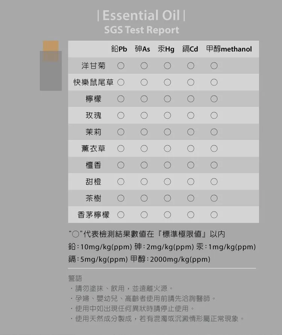Select the 鉛Pb circle in 茉莉 row
The height and width of the screenshot is (335, 282).
point(121,132)
